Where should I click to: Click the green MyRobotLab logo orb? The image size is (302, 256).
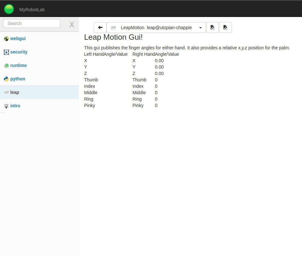pyautogui.click(x=9, y=9)
